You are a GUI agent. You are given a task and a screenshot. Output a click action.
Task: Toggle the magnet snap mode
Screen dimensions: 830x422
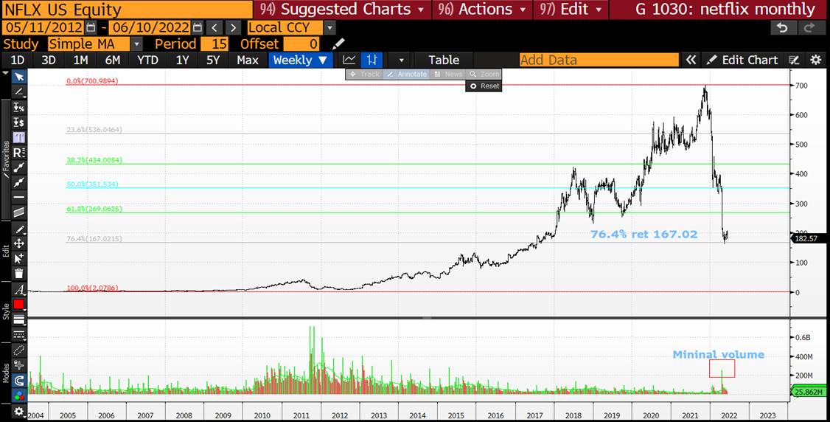click(19, 380)
